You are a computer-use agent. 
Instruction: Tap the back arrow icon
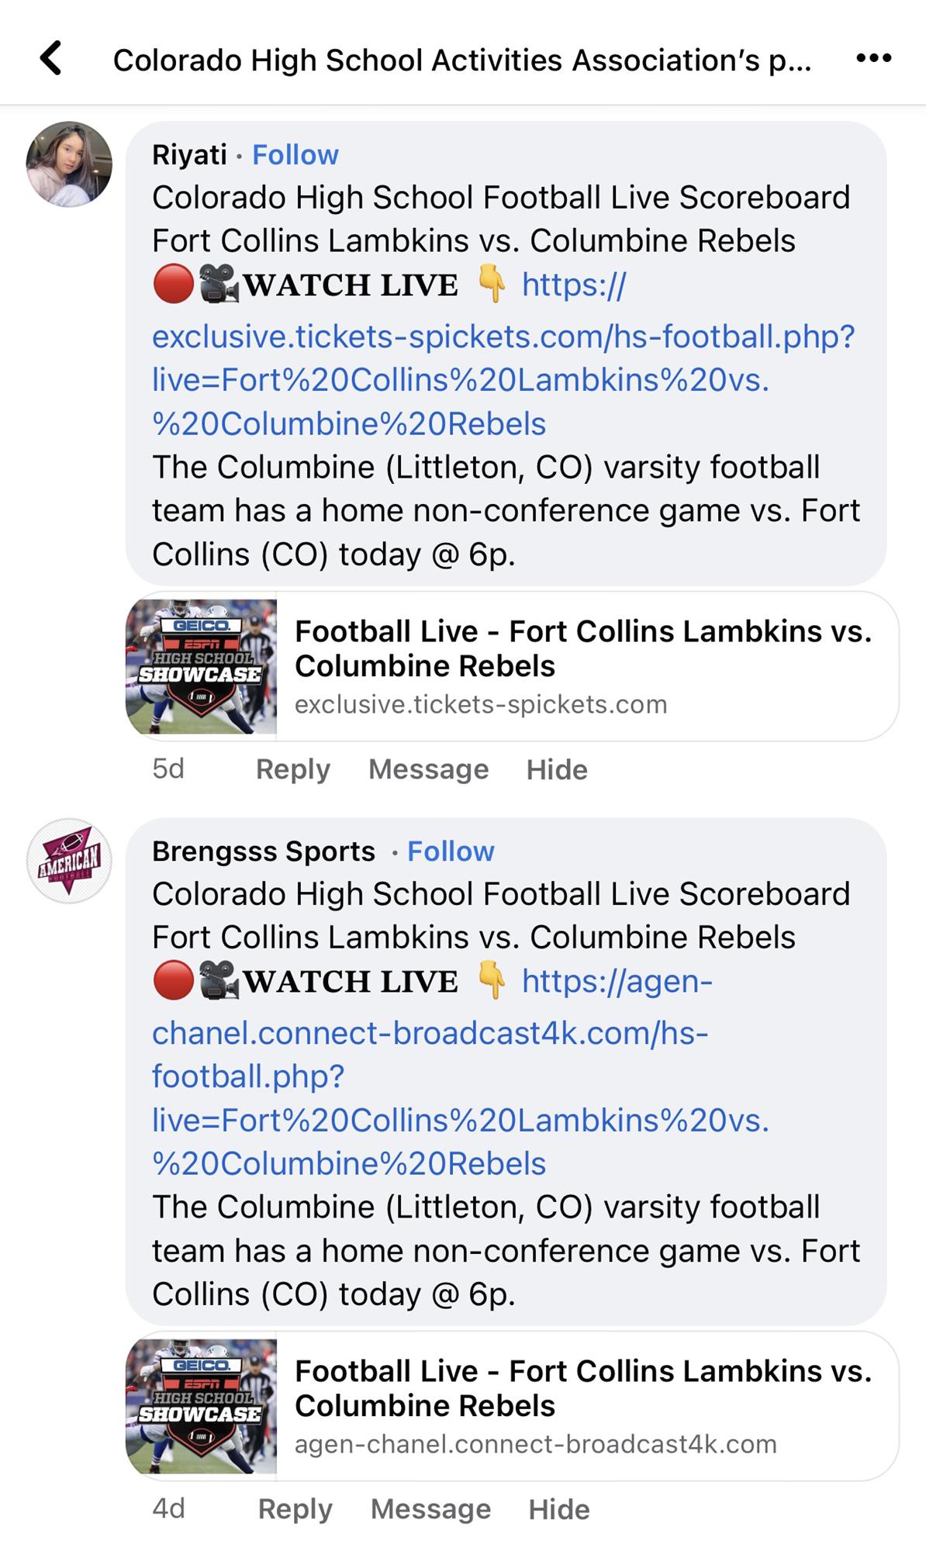51,58
